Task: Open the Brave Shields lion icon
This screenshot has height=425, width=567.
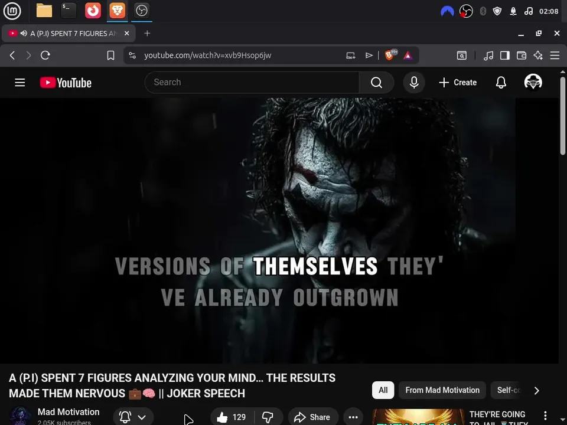Action: click(x=390, y=55)
